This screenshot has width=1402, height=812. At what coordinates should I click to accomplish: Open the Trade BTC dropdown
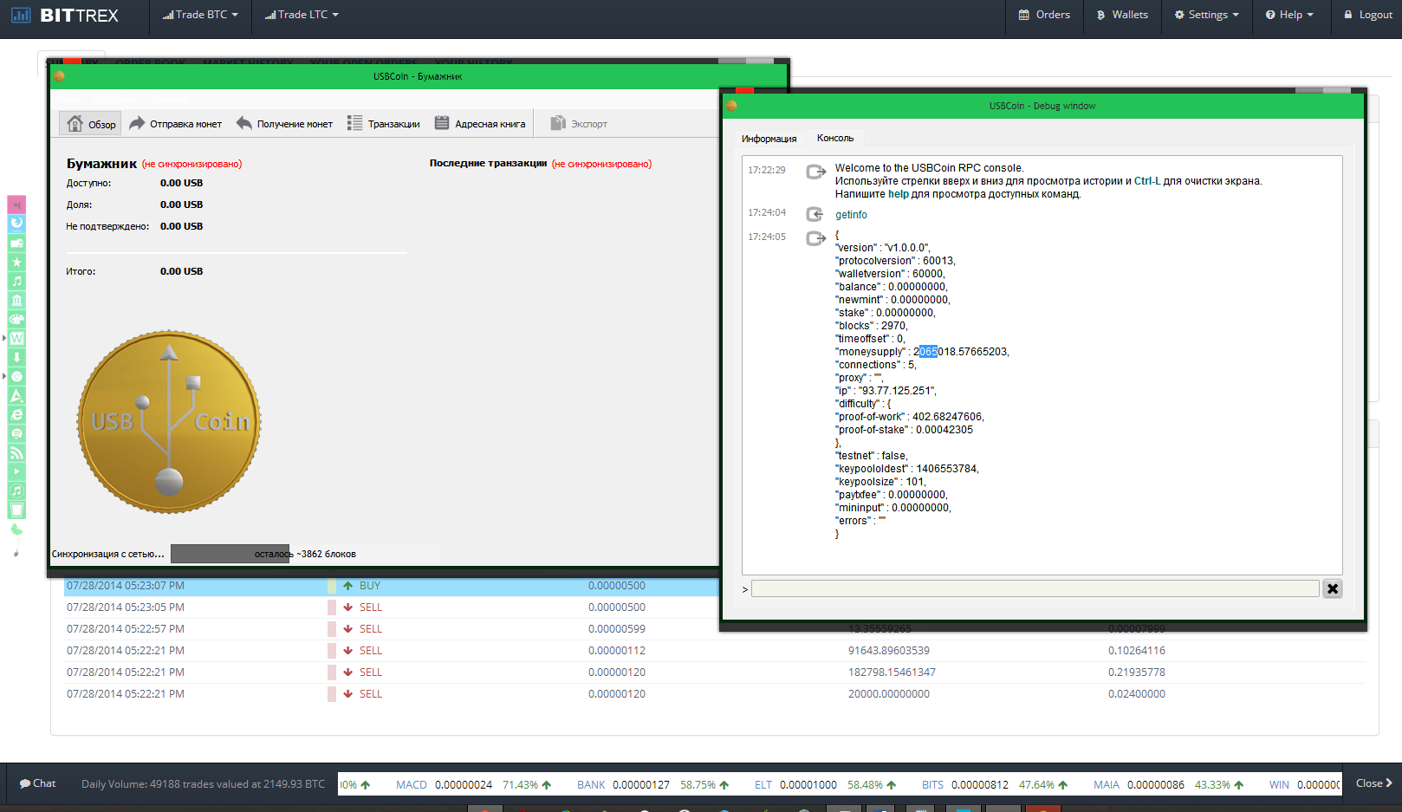[200, 15]
